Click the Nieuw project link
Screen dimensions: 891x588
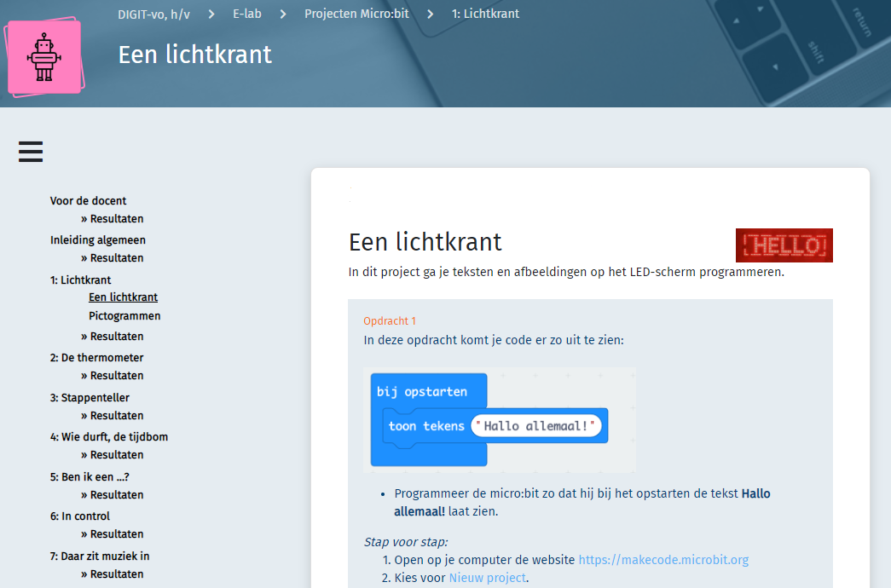(487, 577)
